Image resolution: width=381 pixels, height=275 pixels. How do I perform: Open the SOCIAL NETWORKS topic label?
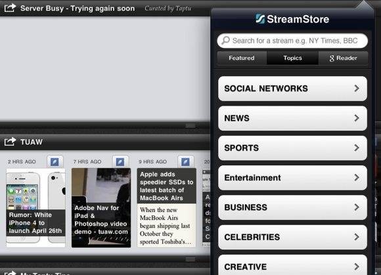pos(266,89)
